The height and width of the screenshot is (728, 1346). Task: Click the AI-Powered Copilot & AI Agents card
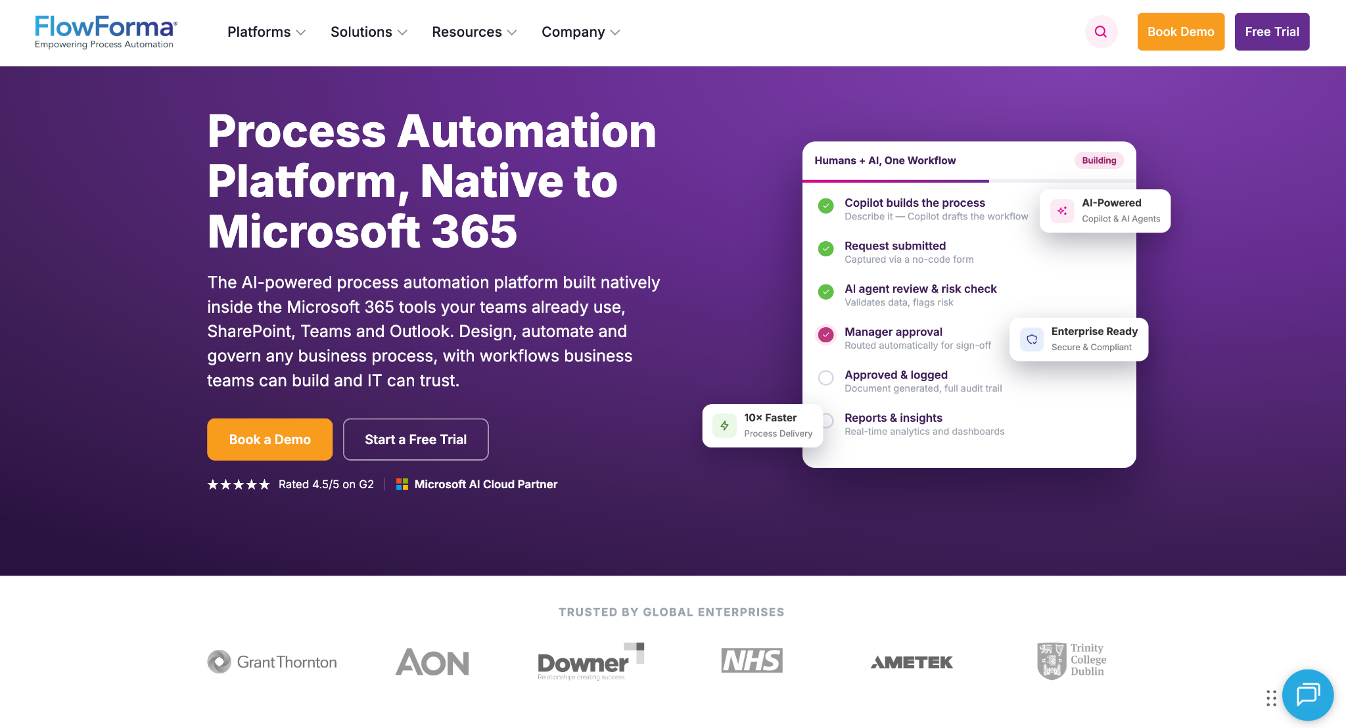click(x=1105, y=211)
